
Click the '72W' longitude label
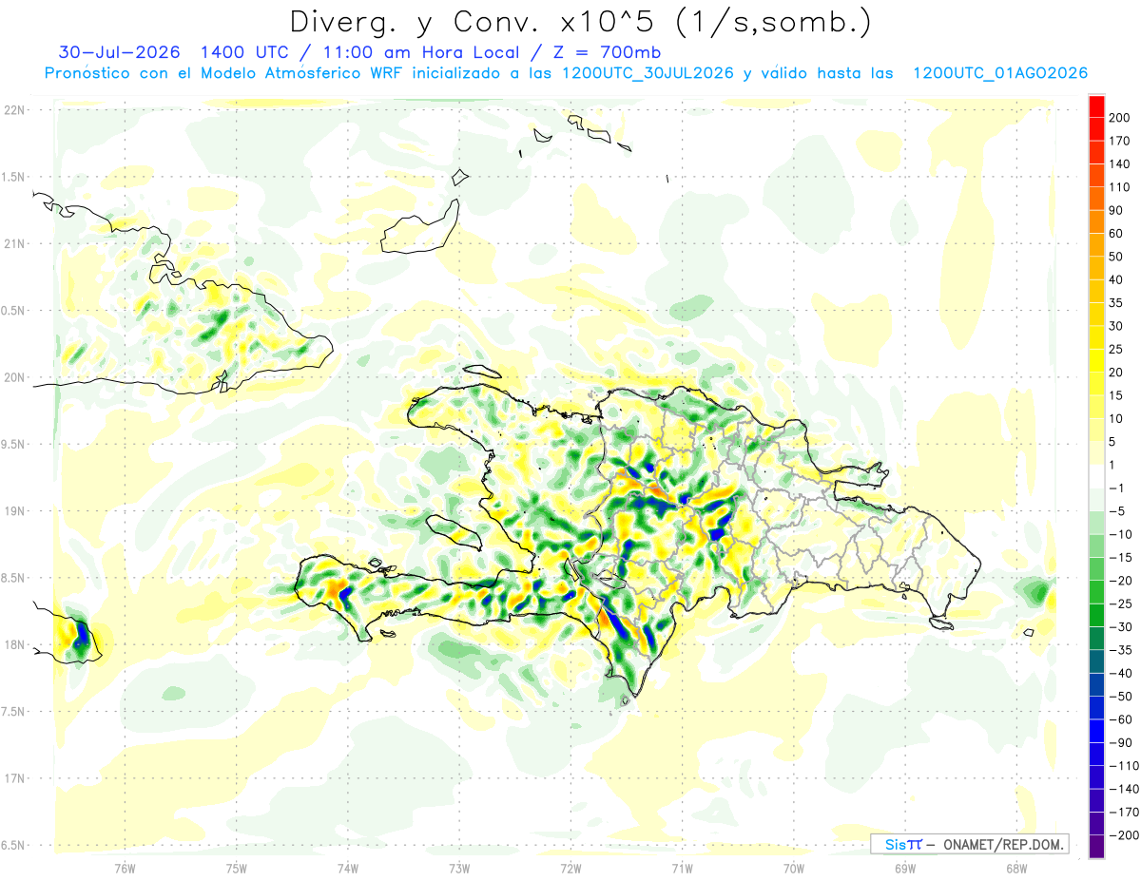click(570, 867)
